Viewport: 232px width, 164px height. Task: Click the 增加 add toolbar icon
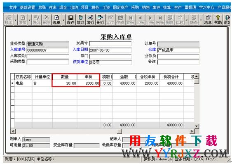[23, 20]
